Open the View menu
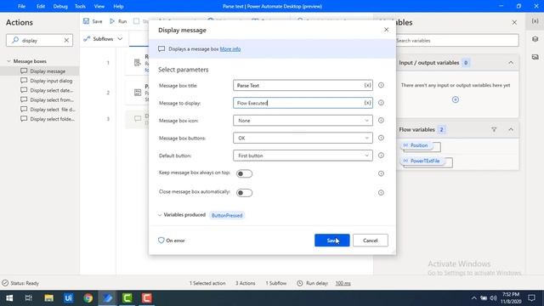The height and width of the screenshot is (306, 544). click(x=99, y=6)
